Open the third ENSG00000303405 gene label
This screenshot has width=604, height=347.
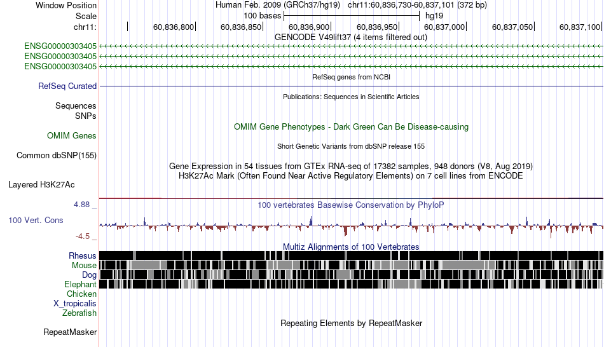pyautogui.click(x=60, y=67)
